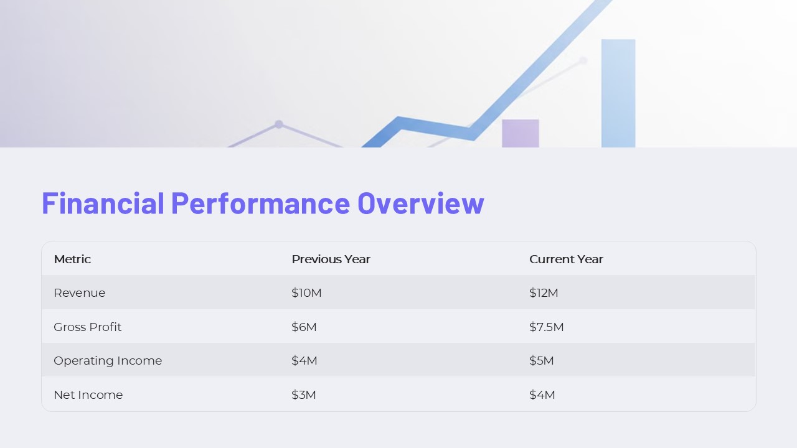797x448 pixels.
Task: Select the $7.5M gross profit cell
Action: pyautogui.click(x=546, y=327)
